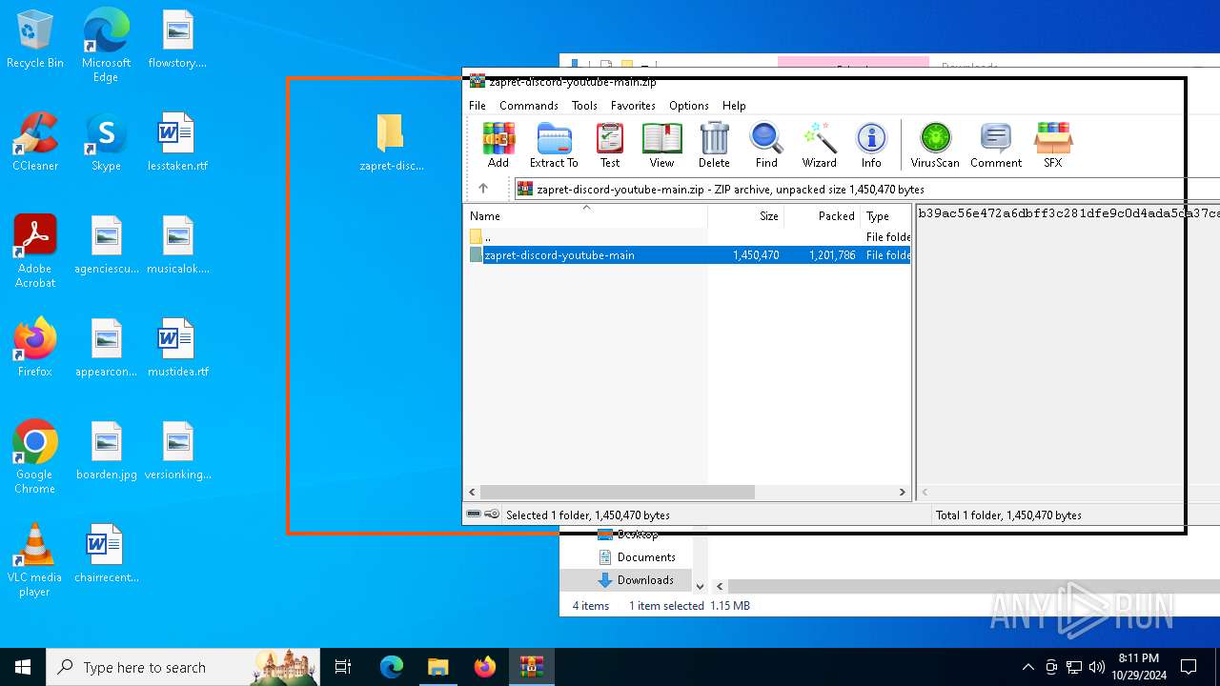This screenshot has width=1220, height=686.
Task: Click the volume icon in system tray
Action: (x=1097, y=667)
